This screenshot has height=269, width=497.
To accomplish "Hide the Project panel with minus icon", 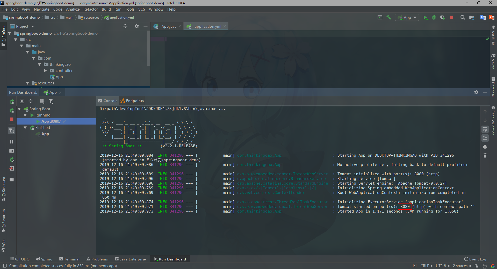I will point(146,26).
